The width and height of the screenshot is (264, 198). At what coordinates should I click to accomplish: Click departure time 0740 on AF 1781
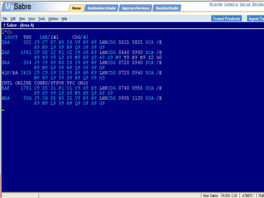124,88
